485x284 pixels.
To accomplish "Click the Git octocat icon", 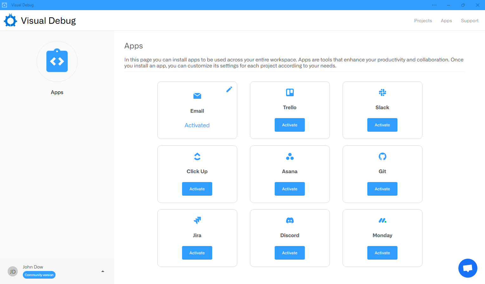I will click(x=382, y=156).
